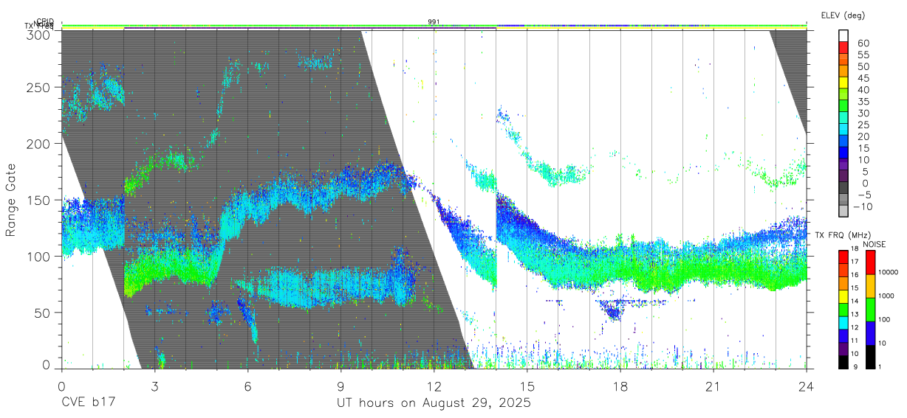Click the "CVE b17" radar label
The image size is (907, 418).
coord(88,403)
